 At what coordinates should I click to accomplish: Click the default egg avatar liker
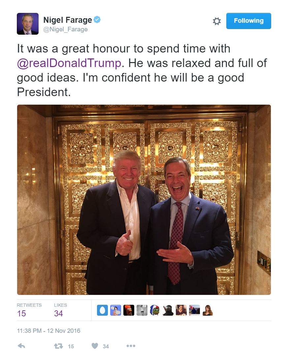pyautogui.click(x=103, y=310)
